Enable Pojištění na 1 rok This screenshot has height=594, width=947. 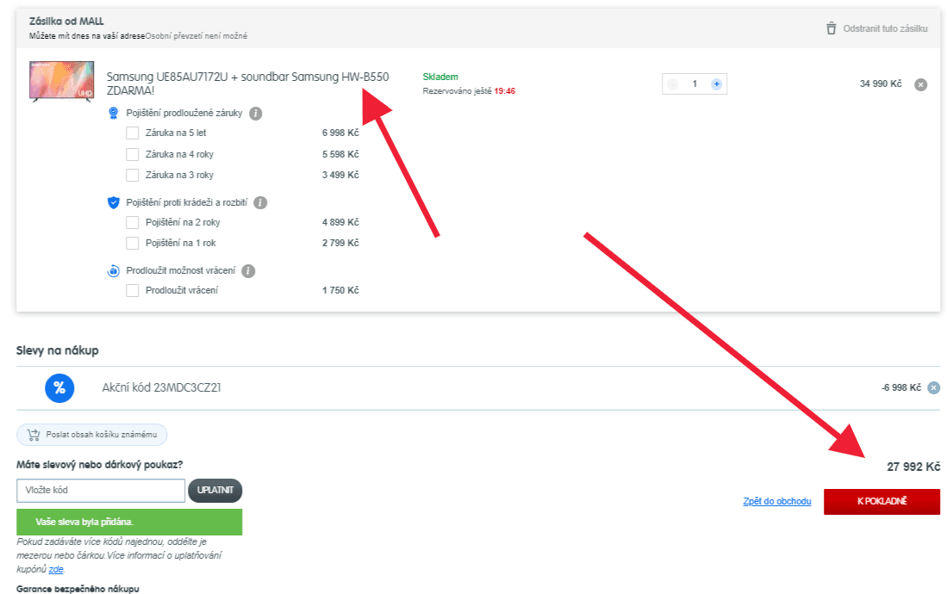click(132, 244)
